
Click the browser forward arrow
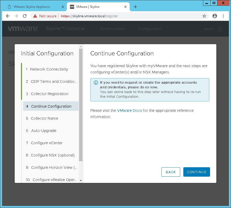pos(16,16)
